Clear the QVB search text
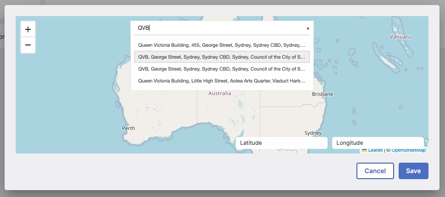Screen dimensions: 445x197 308,28
